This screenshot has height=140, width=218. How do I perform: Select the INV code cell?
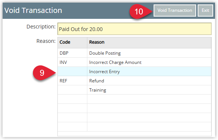[x=73, y=62]
